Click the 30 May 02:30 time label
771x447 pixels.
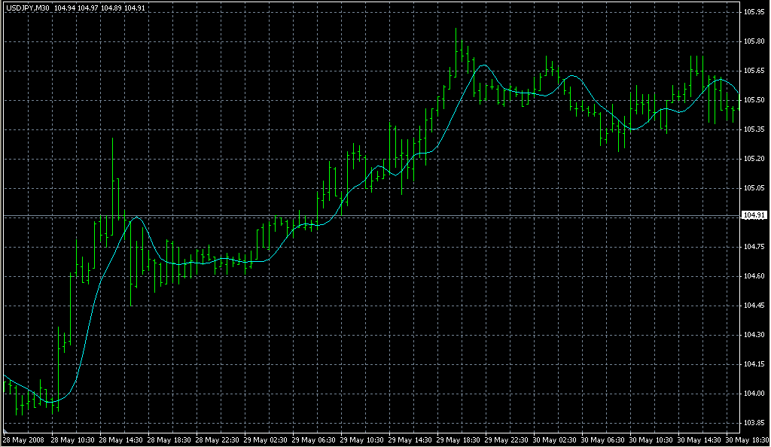click(x=554, y=440)
